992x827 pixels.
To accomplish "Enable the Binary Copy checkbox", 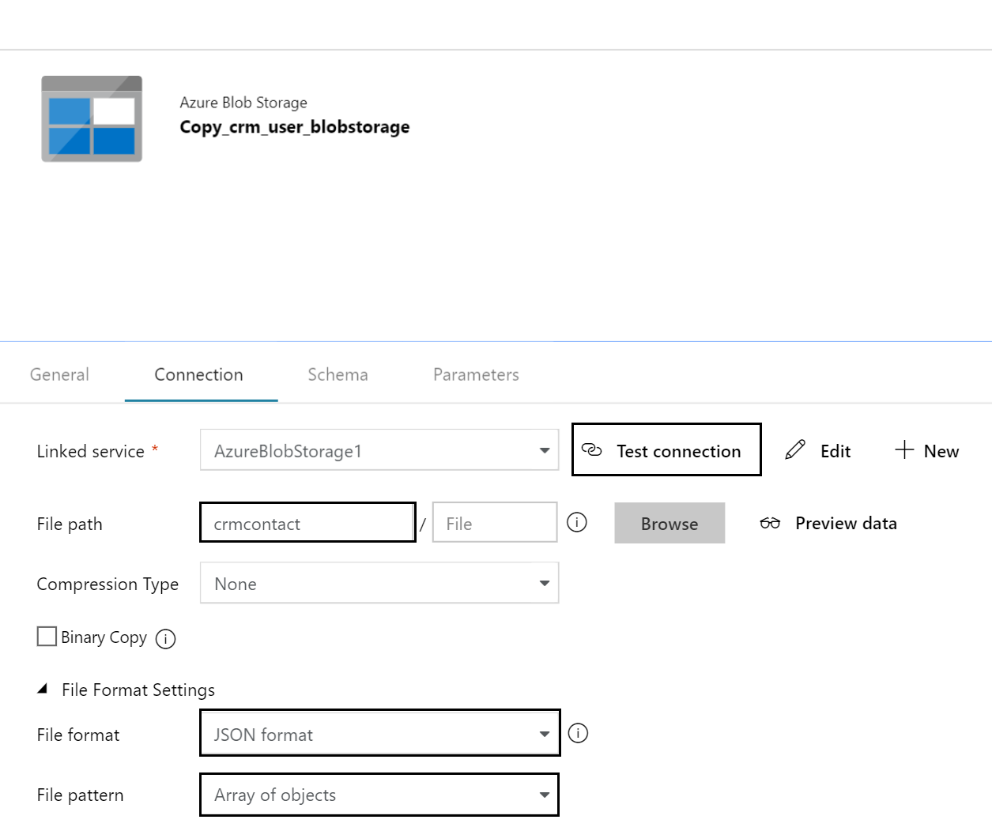I will click(47, 637).
